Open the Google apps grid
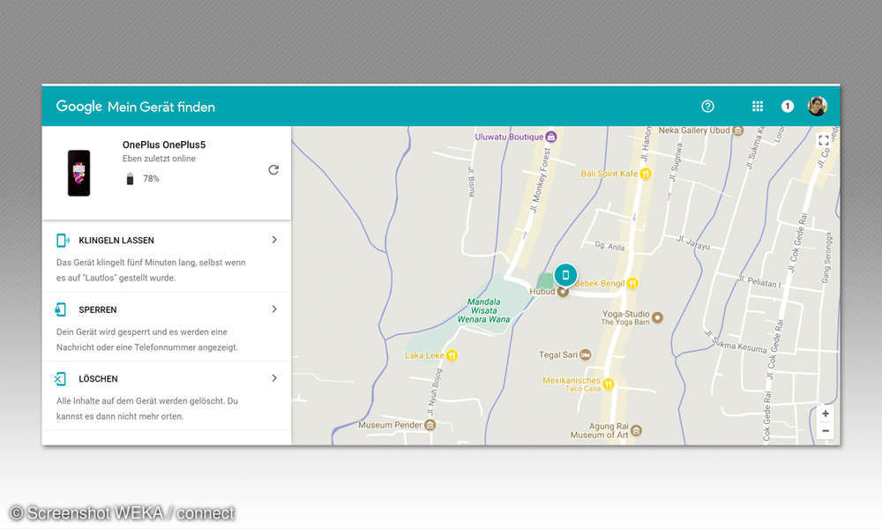Image resolution: width=882 pixels, height=529 pixels. pyautogui.click(x=757, y=107)
